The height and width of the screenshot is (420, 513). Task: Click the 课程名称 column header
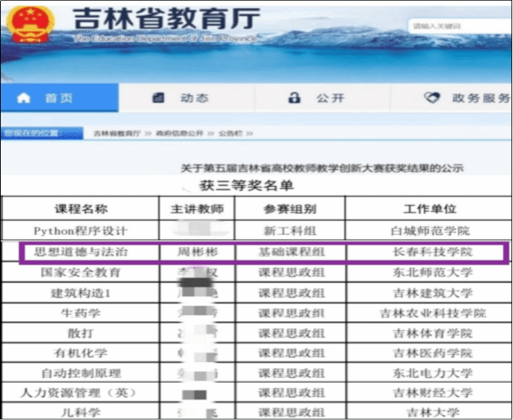tap(81, 208)
